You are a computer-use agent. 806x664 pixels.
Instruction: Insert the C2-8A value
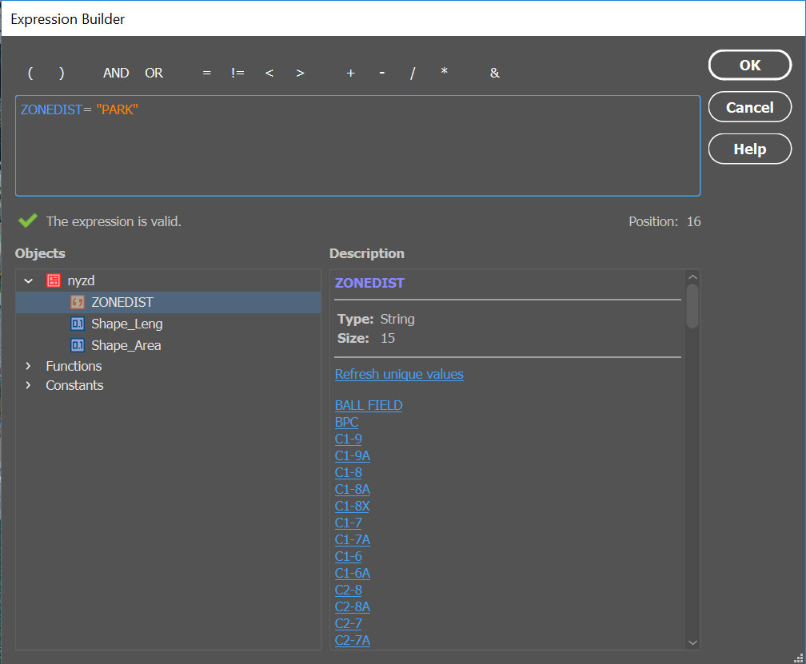click(x=352, y=607)
